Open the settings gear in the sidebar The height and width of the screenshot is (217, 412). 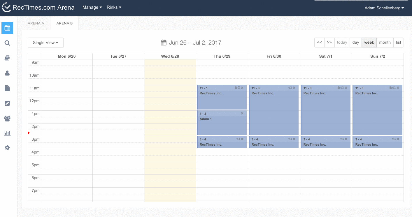point(7,148)
